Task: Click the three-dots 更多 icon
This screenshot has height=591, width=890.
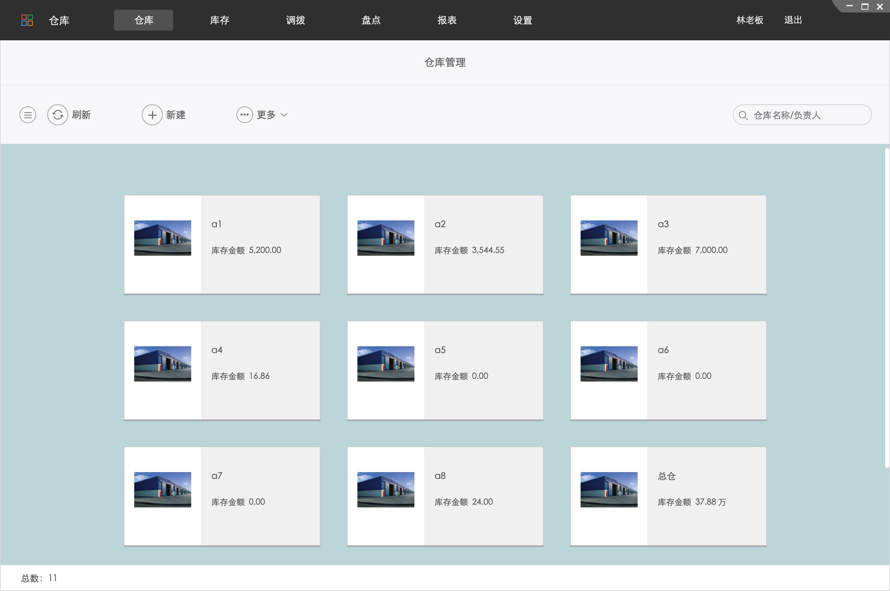Action: [x=244, y=115]
